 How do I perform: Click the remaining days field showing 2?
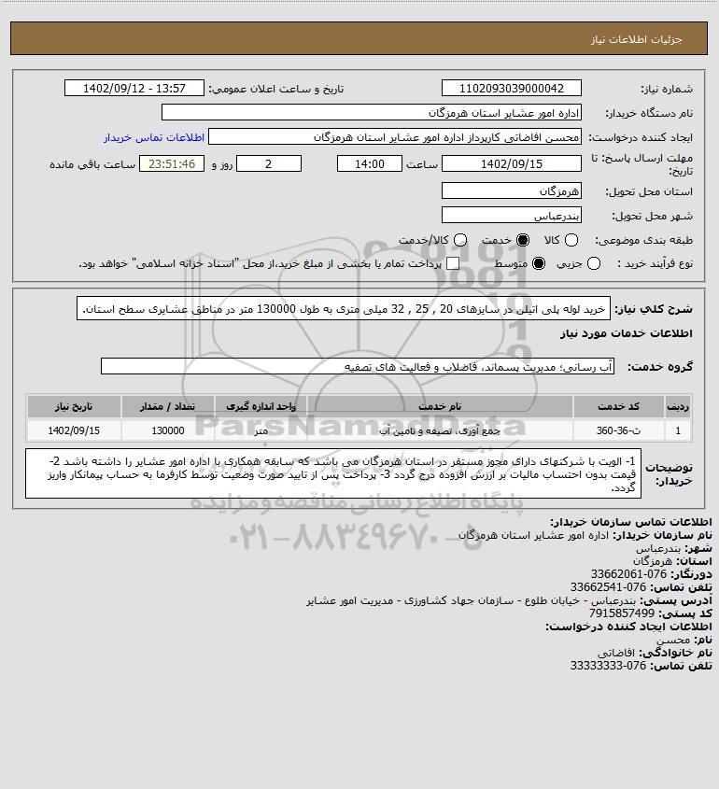tap(269, 164)
